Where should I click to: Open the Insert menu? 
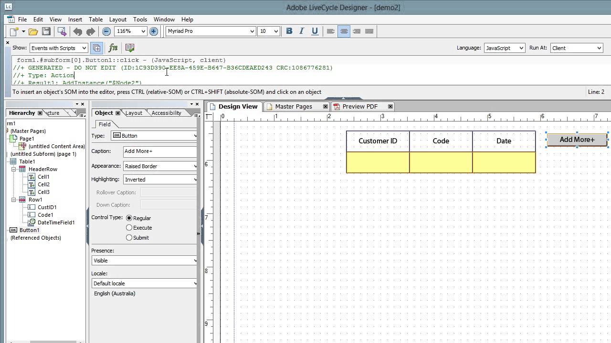click(75, 20)
